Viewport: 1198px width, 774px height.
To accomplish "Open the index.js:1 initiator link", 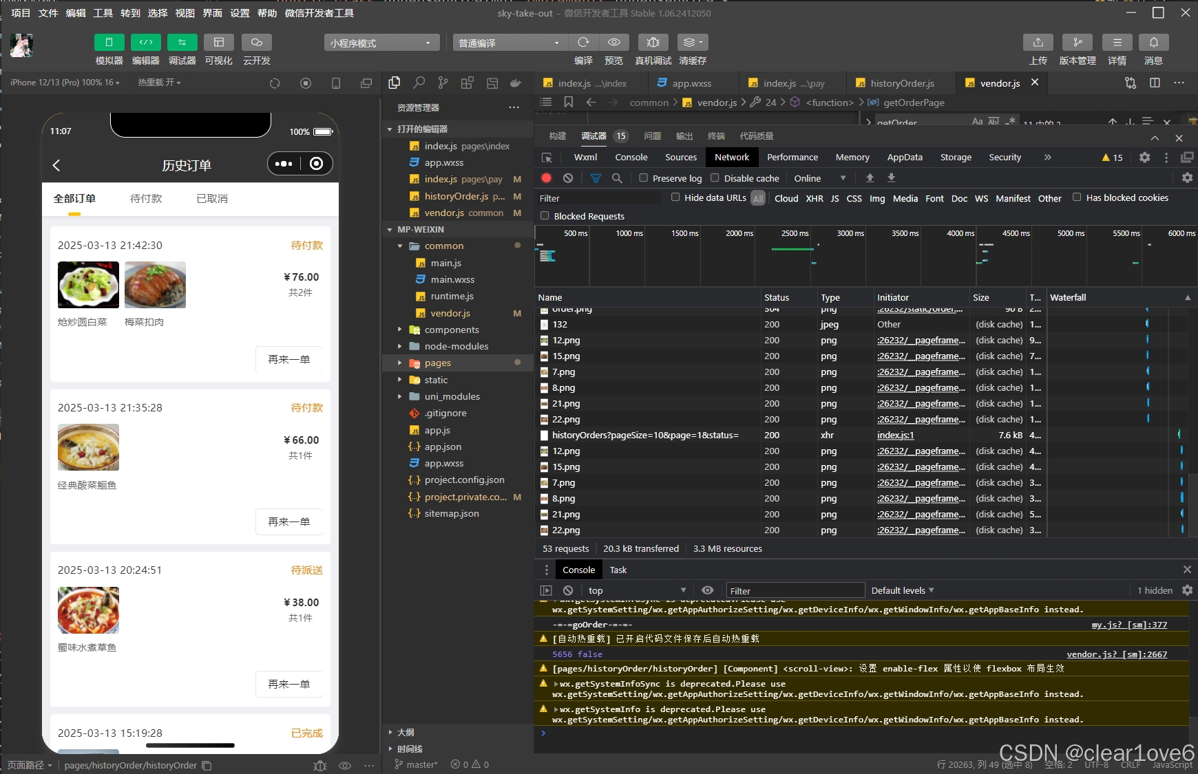I will [x=895, y=435].
